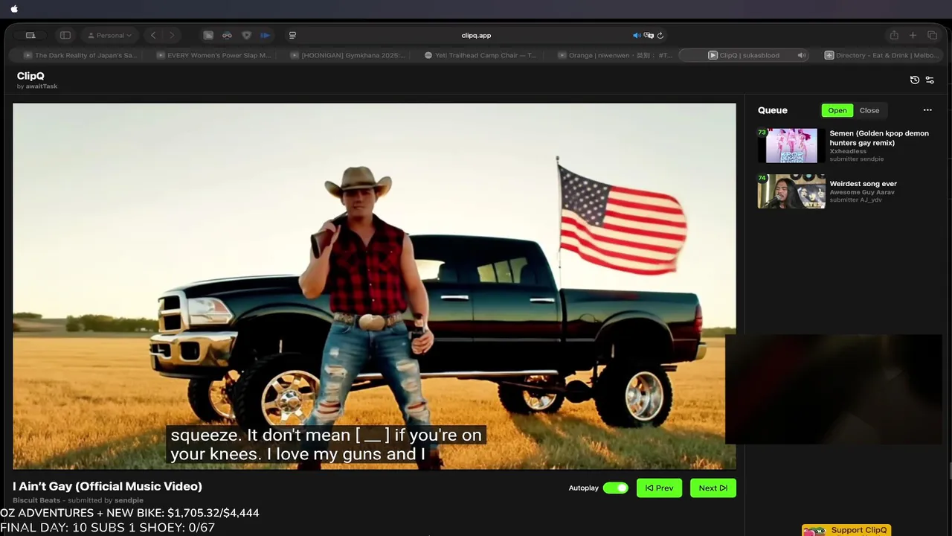The width and height of the screenshot is (952, 536).
Task: Switch to the Yeti Trailhead Camp Chair tab
Action: point(480,55)
